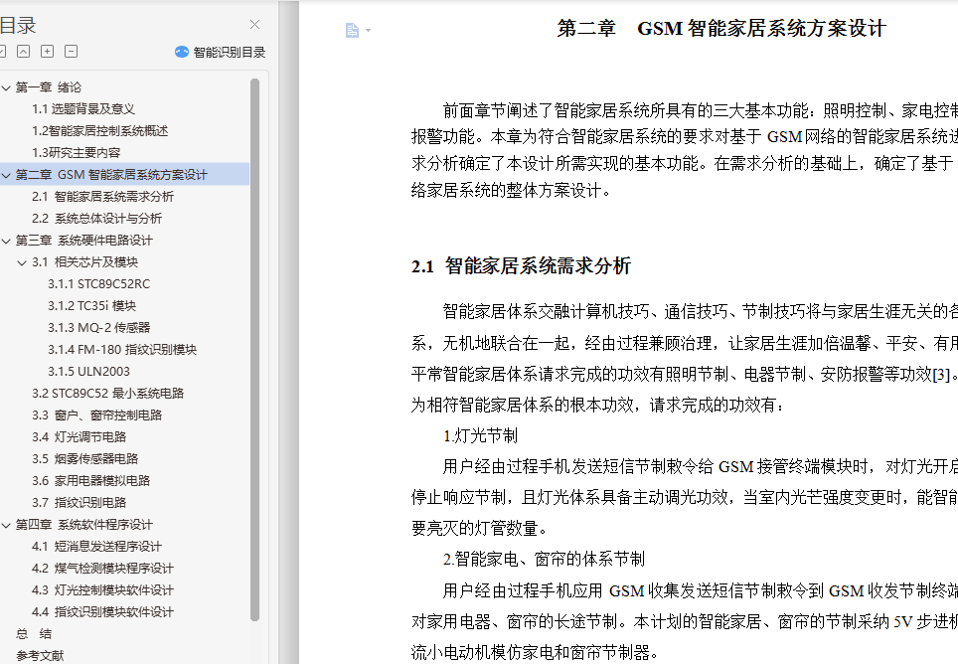Click the 目录 panel title
This screenshot has height=664, width=958.
pos(18,26)
